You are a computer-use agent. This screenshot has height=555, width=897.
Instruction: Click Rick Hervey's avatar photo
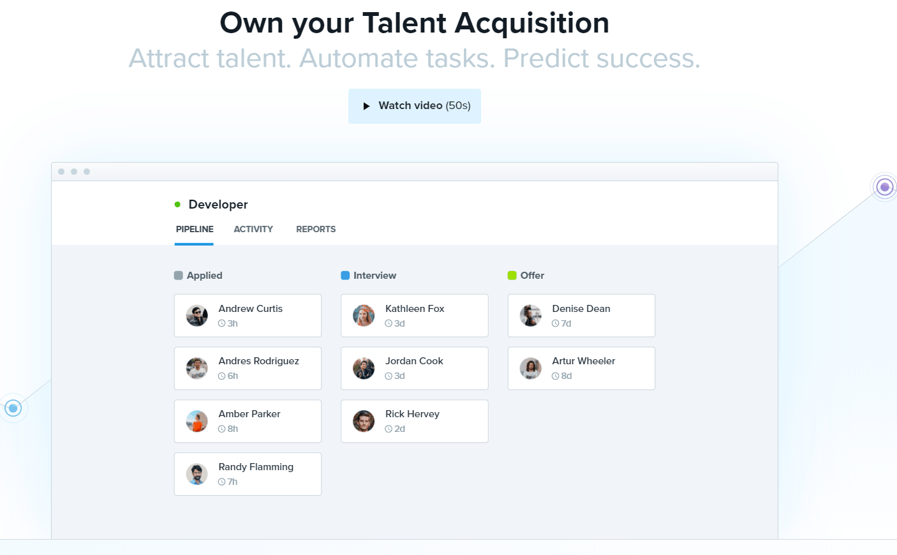coord(364,421)
